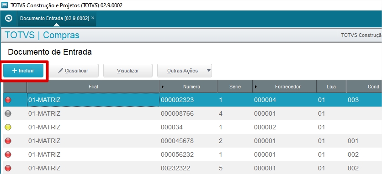This screenshot has height=174, width=382.
Task: Click serie value 2 in row 000045678
Action: click(x=221, y=141)
